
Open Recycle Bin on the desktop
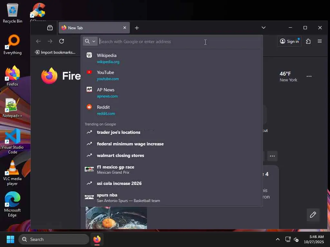(x=13, y=13)
